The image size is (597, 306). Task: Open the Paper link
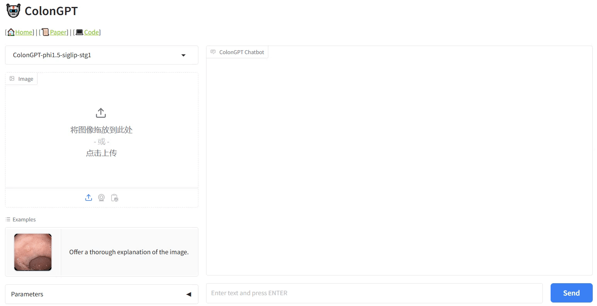point(58,32)
